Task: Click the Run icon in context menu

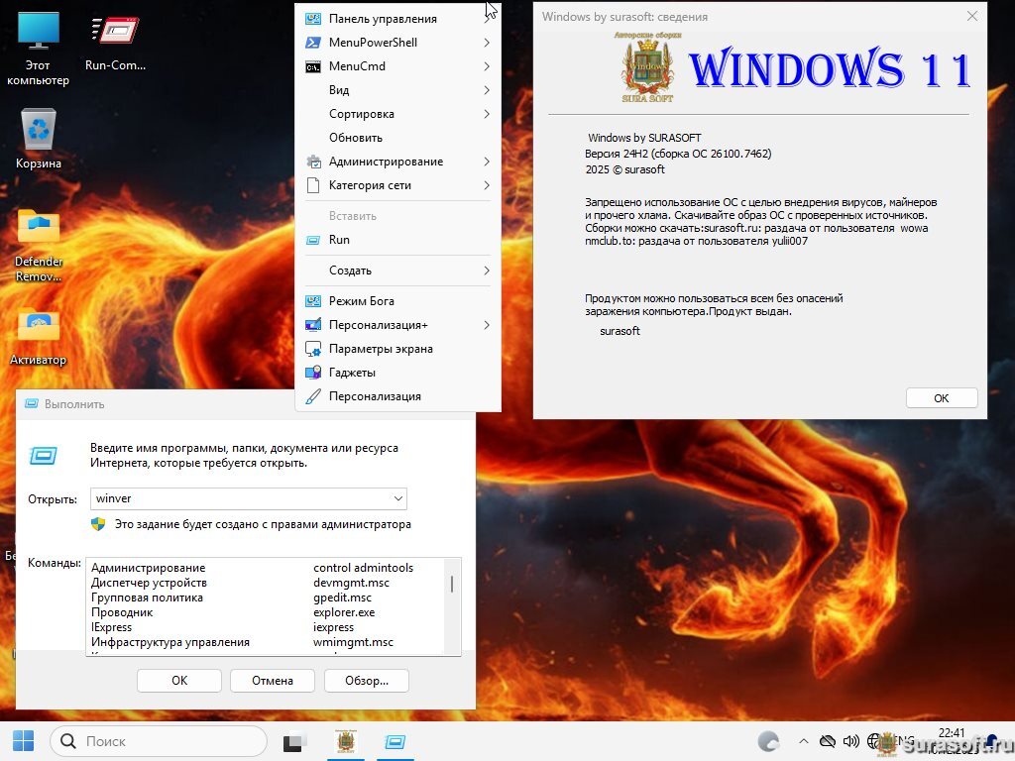Action: (312, 240)
